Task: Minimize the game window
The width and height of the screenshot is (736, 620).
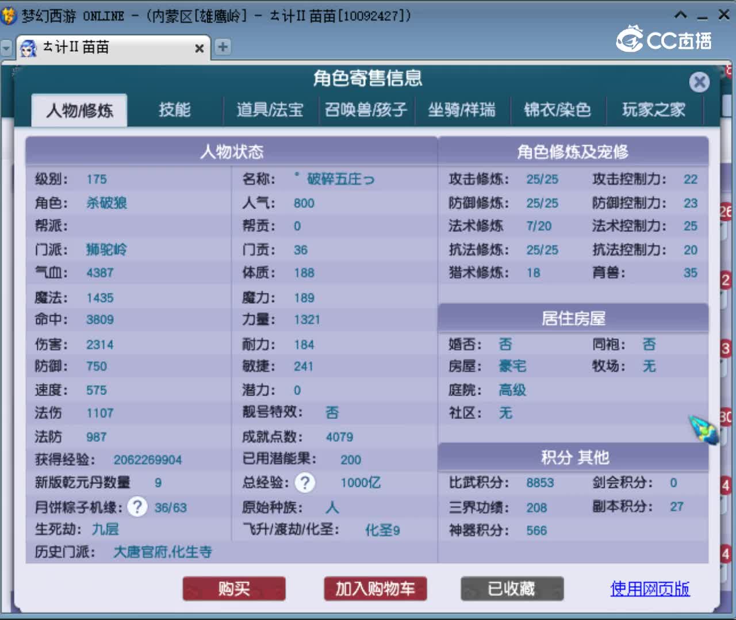Action: coord(702,16)
